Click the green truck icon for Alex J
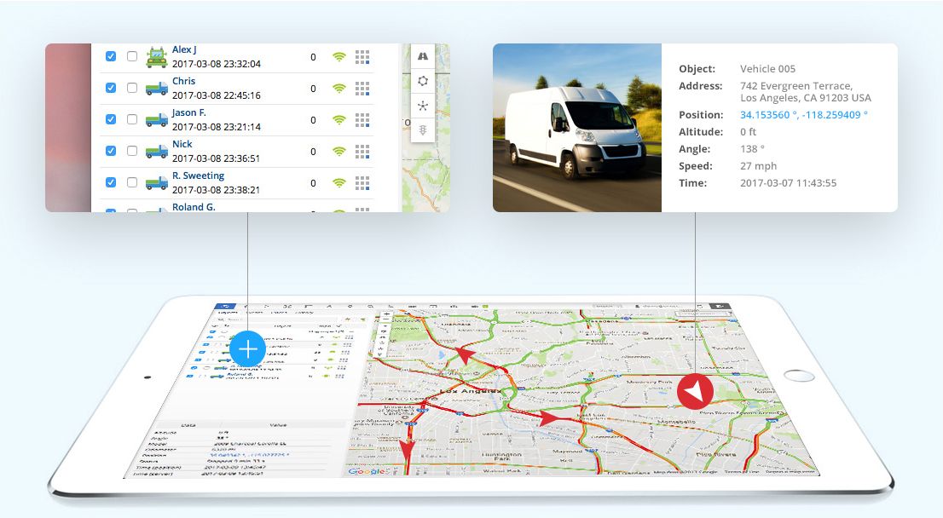 (x=156, y=57)
